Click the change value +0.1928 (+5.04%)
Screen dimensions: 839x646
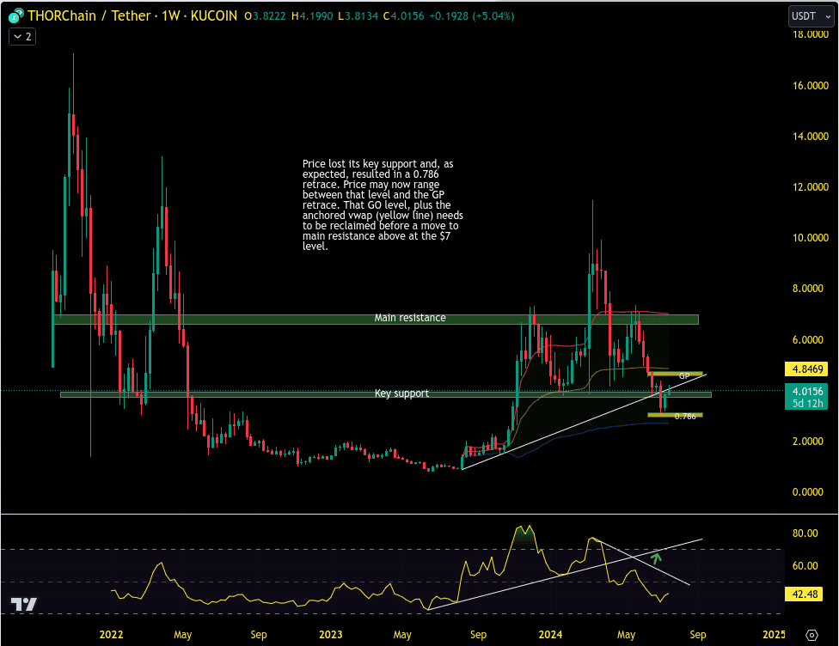click(471, 16)
